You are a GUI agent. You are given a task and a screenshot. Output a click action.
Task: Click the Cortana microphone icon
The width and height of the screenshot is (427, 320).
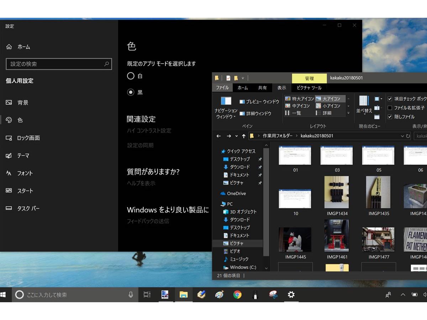coord(131,295)
